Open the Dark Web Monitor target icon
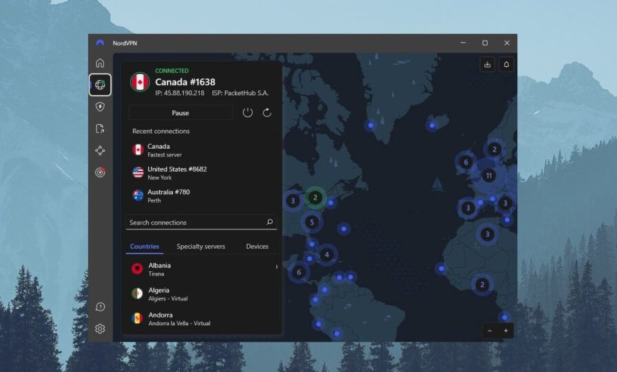Viewport: 617px width, 372px height. pyautogui.click(x=100, y=172)
